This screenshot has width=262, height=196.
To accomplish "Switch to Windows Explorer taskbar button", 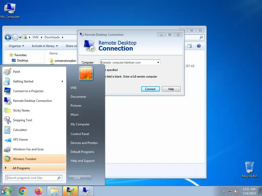I will tap(54, 191).
